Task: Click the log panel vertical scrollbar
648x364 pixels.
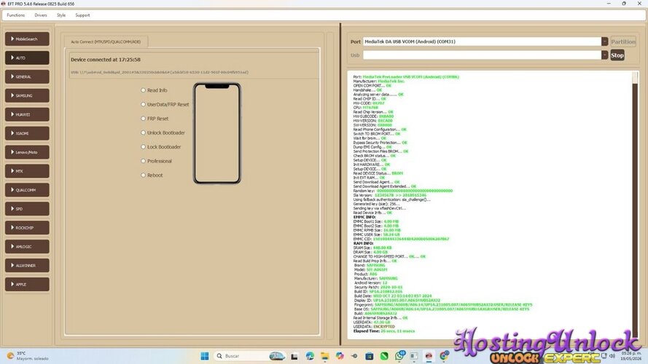Action: coord(635,205)
